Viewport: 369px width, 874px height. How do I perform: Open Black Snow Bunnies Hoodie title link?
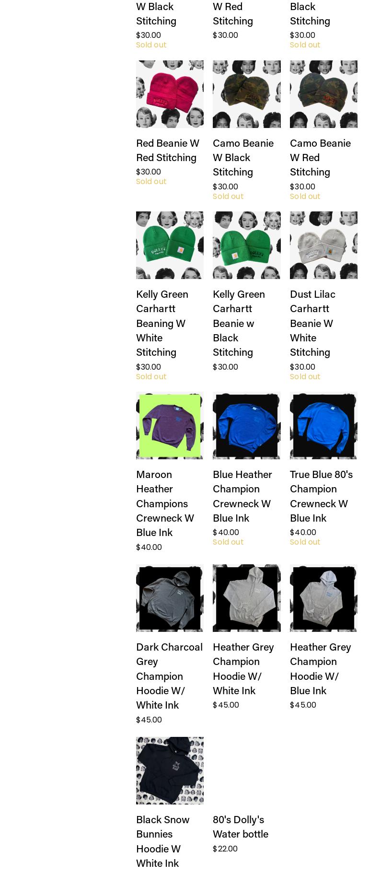coord(163,841)
